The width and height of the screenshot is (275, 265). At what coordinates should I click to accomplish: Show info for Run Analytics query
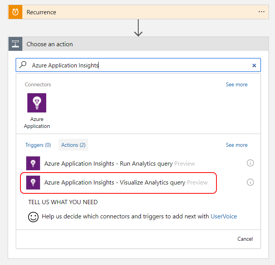(250, 163)
